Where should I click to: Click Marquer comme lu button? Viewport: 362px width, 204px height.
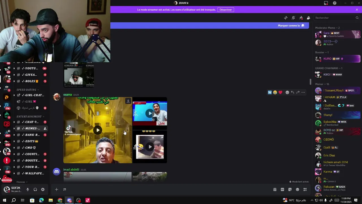291,25
